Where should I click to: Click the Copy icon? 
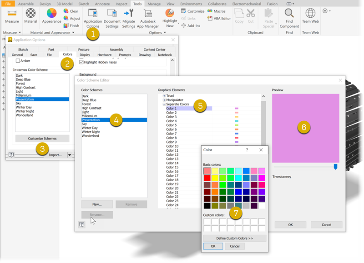[x=239, y=13]
